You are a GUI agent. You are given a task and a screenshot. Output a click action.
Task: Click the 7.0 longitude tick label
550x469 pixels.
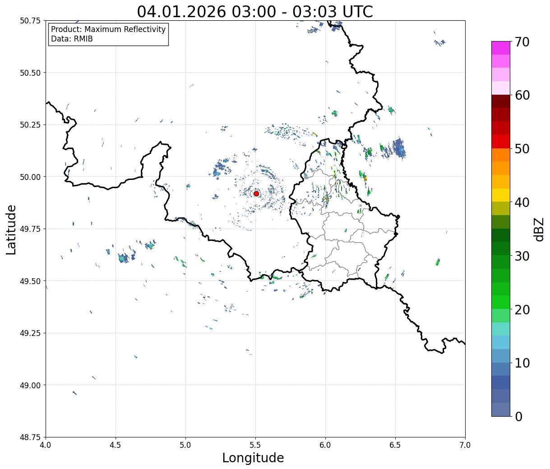click(x=465, y=445)
